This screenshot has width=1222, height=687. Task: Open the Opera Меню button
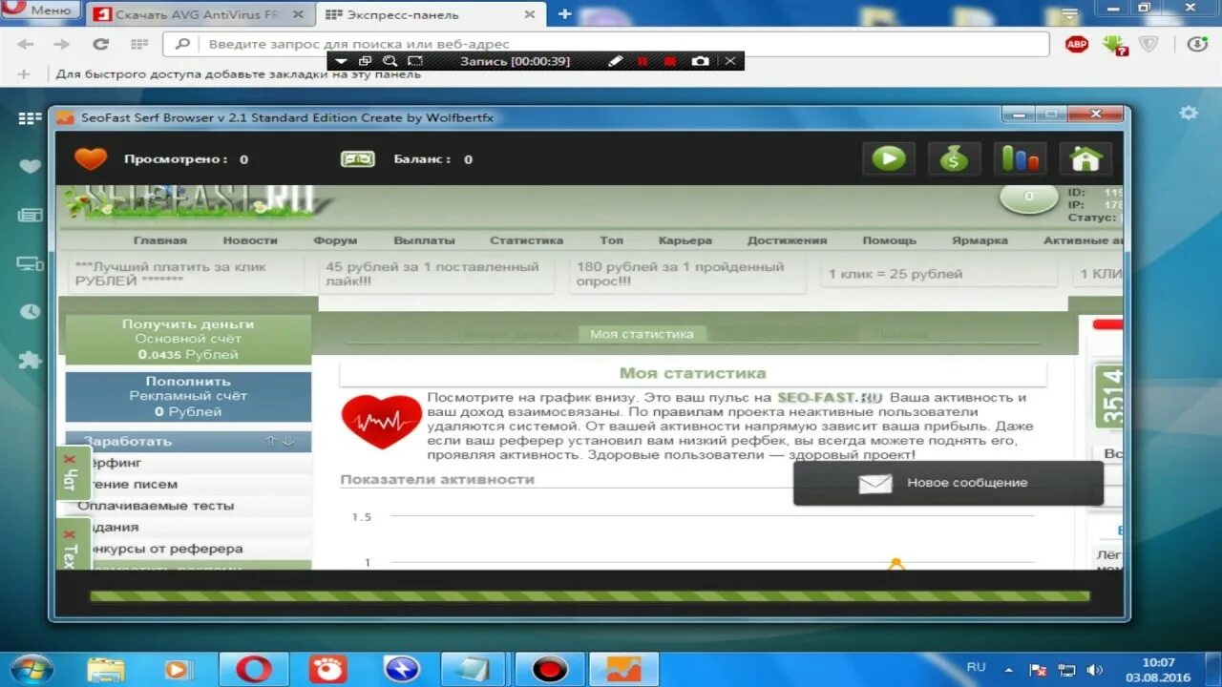pos(40,10)
